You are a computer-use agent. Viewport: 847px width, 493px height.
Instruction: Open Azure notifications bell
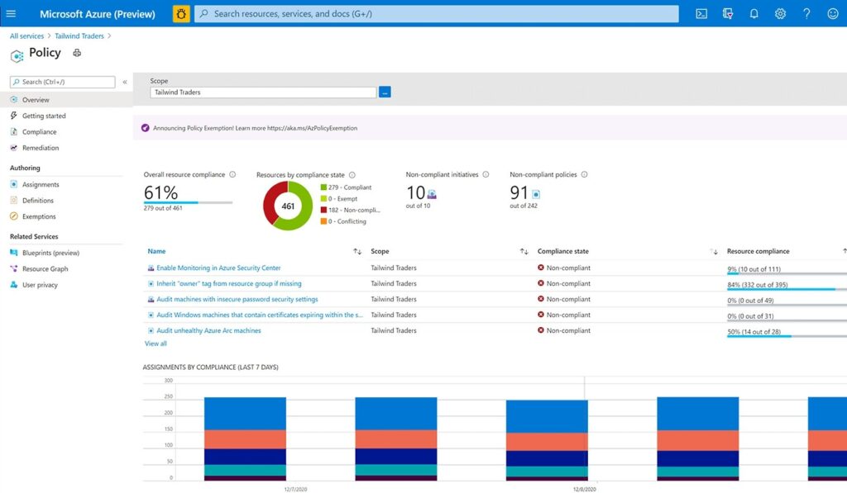point(754,13)
